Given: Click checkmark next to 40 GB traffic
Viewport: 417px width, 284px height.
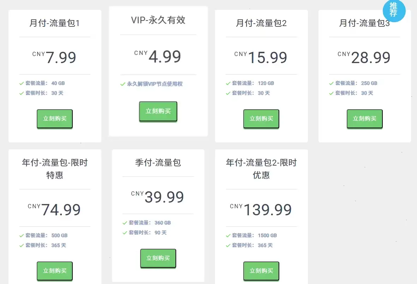Looking at the screenshot, I should (22, 84).
